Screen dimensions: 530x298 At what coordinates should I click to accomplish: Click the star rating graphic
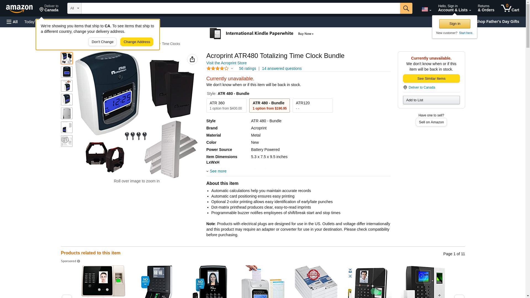(x=218, y=68)
